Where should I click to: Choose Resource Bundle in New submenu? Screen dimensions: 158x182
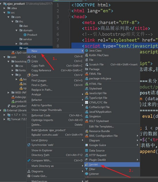(x=112, y=131)
